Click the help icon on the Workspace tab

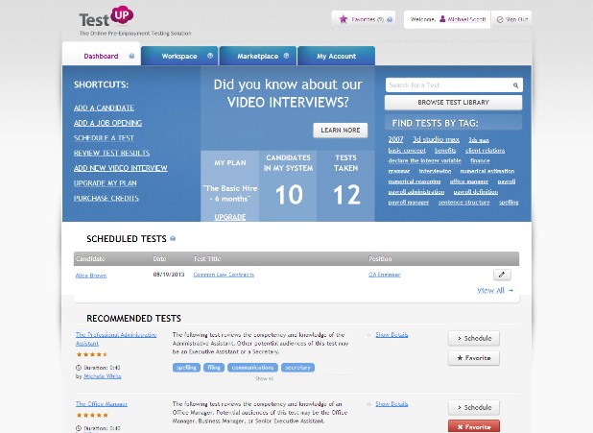[x=210, y=56]
